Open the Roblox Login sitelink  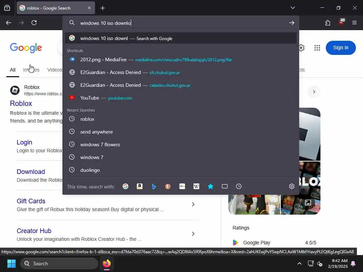click(x=24, y=142)
